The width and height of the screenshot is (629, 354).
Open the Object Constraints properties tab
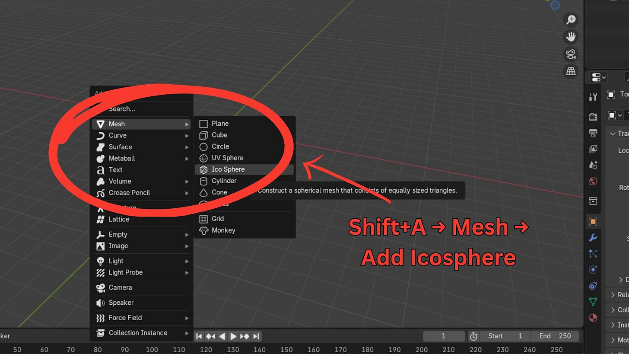click(593, 286)
